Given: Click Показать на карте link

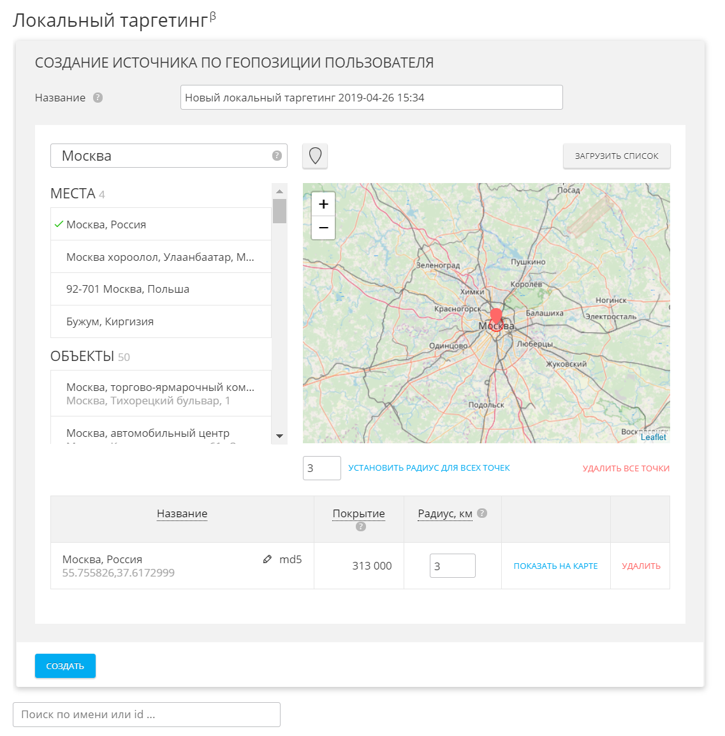Looking at the screenshot, I should 555,566.
